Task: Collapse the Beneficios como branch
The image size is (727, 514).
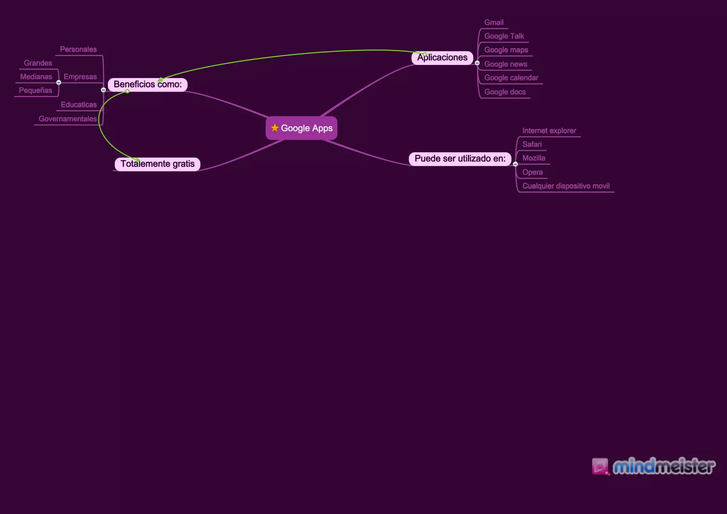Action: click(x=103, y=90)
